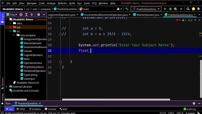Open Run panel settings gear

point(194,104)
